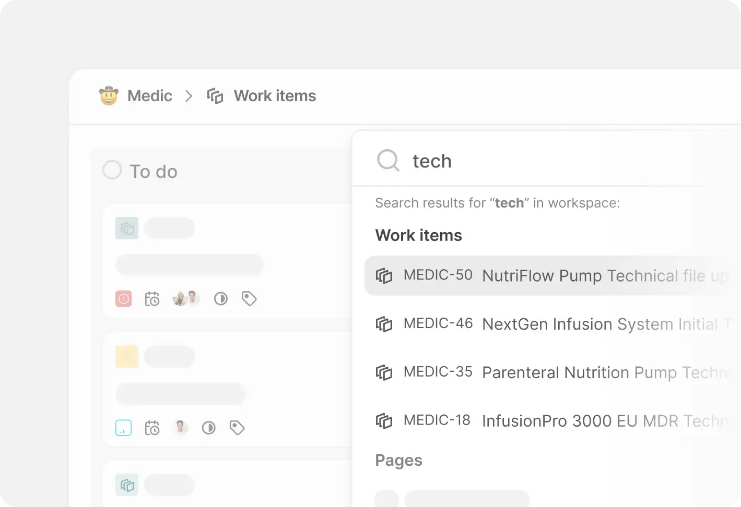Click the search magnifier icon
741x507 pixels.
pyautogui.click(x=388, y=161)
